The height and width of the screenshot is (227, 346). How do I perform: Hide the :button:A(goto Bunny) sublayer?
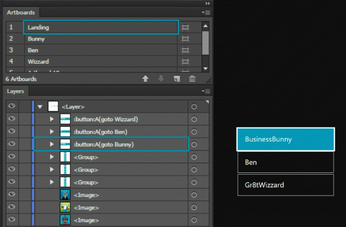pos(11,144)
